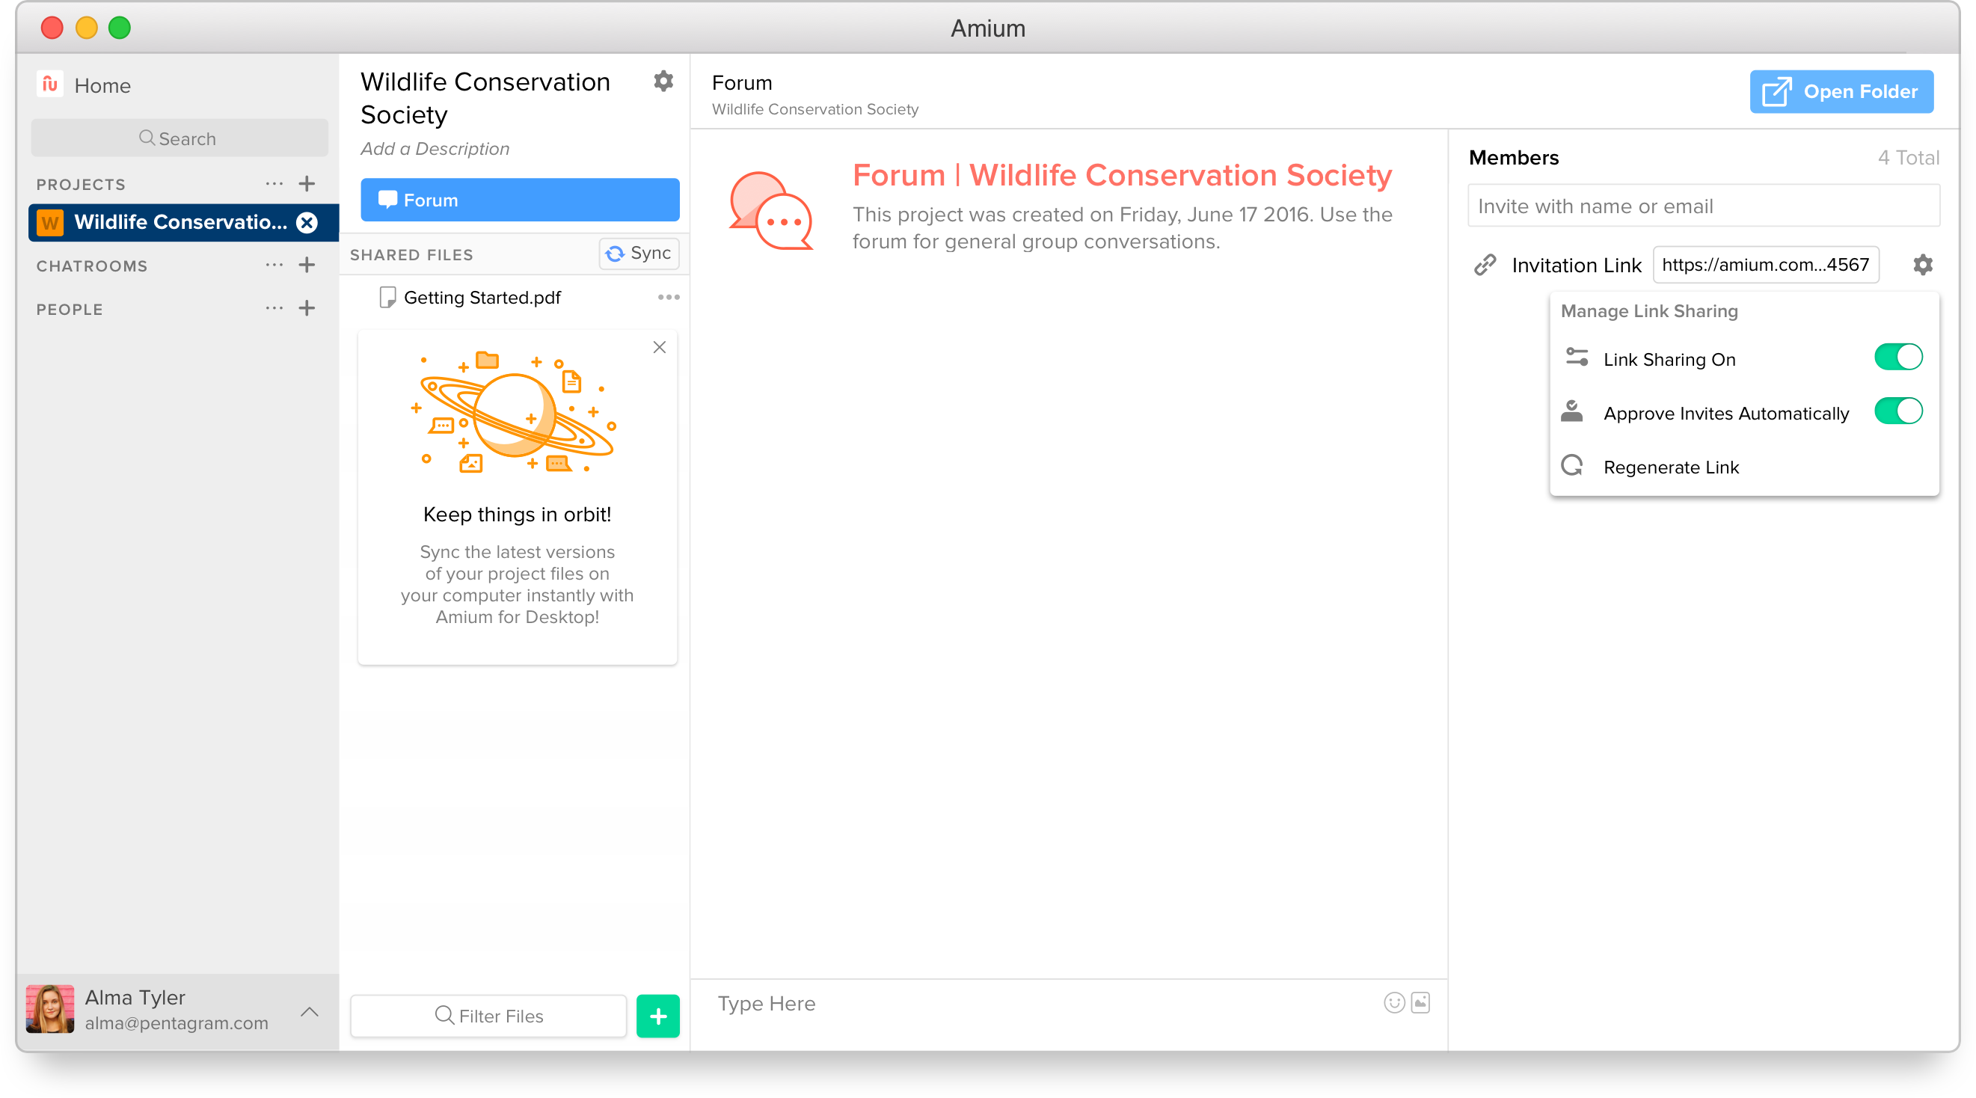
Task: Open the Projects more options dots
Action: pos(274,183)
